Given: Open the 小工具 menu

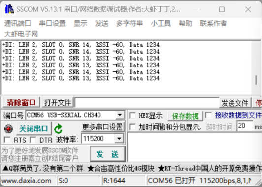Looking at the screenshot, I should click(161, 23).
